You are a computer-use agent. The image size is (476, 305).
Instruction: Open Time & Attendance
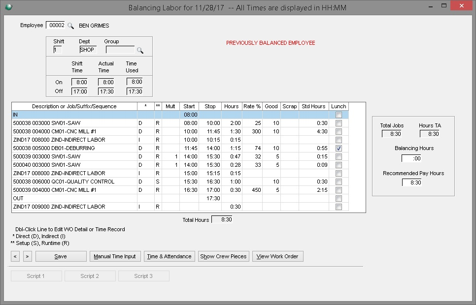point(169,256)
